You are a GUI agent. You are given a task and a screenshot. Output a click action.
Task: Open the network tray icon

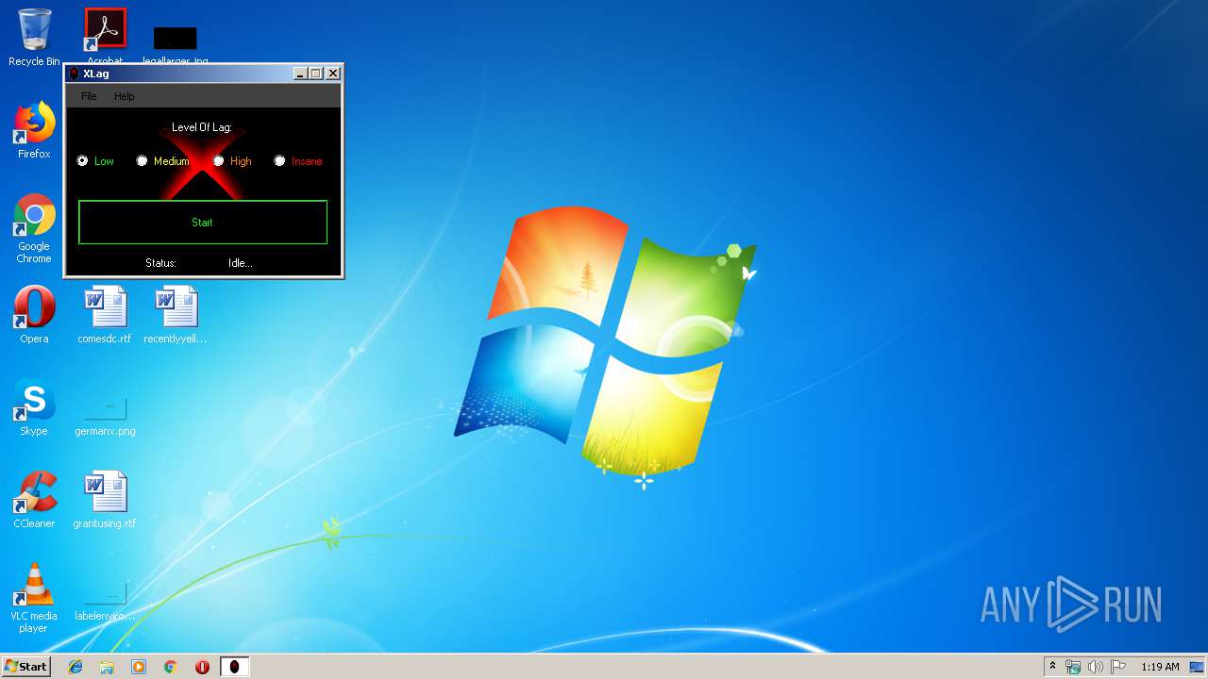click(1073, 667)
